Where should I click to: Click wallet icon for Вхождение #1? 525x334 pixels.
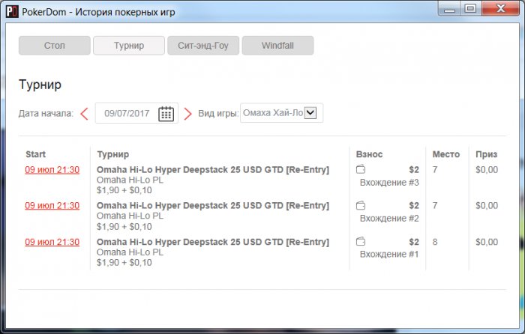click(361, 241)
